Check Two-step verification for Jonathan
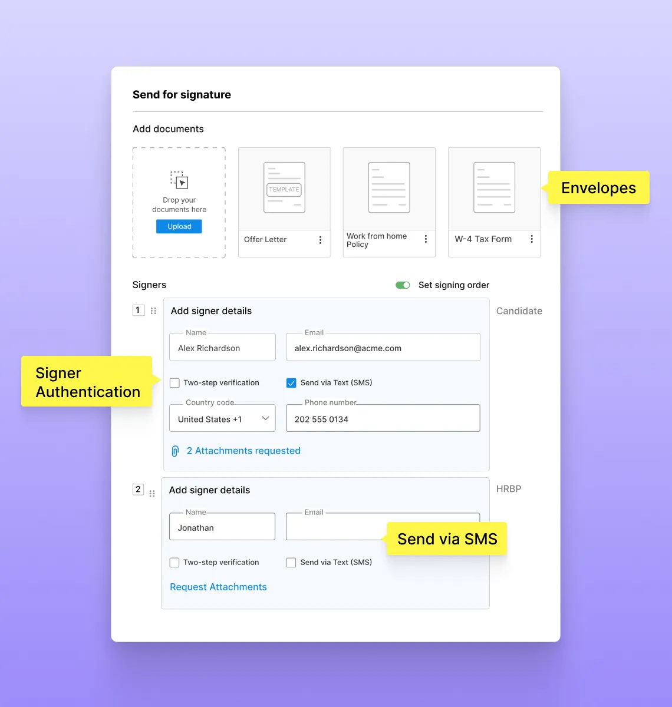The width and height of the screenshot is (672, 707). coord(174,563)
